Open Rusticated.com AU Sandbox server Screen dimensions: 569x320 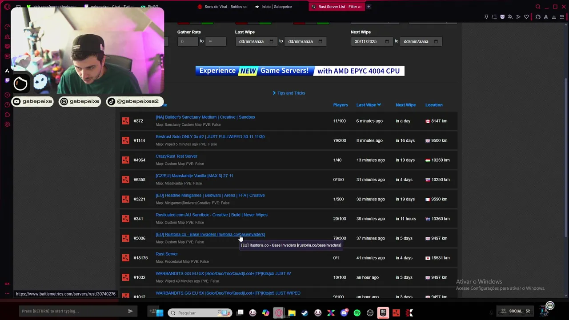click(x=212, y=215)
